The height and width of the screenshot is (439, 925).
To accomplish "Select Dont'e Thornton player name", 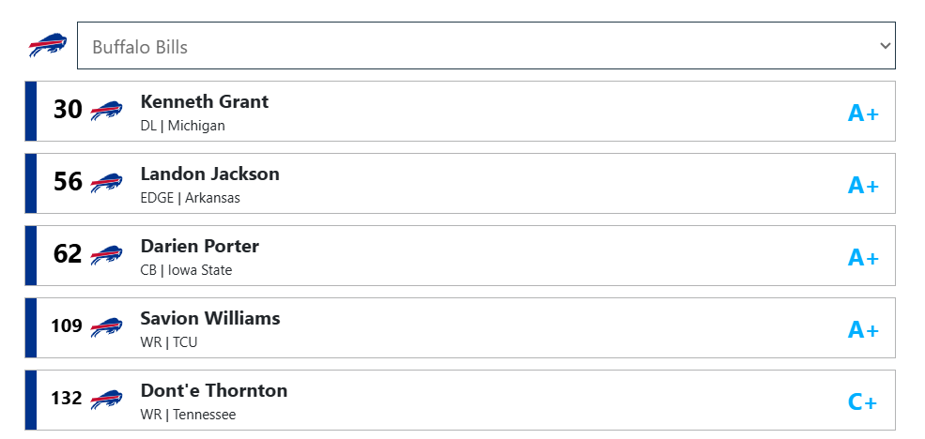I will click(x=213, y=390).
